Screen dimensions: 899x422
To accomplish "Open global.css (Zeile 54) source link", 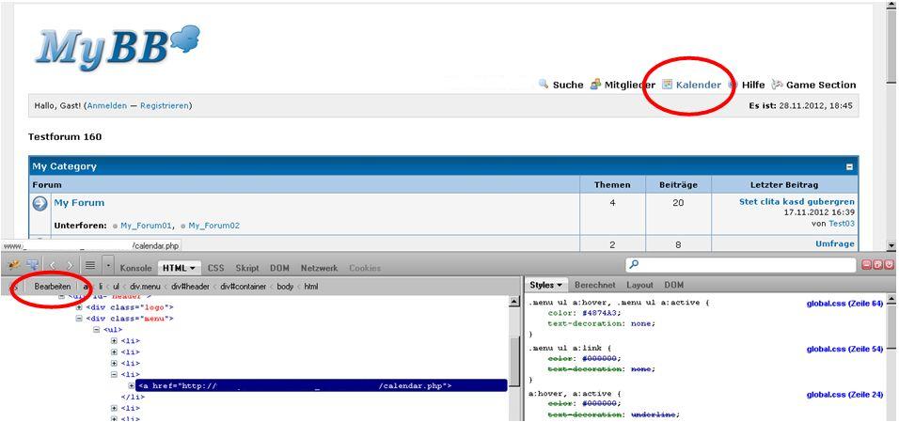I will [844, 349].
